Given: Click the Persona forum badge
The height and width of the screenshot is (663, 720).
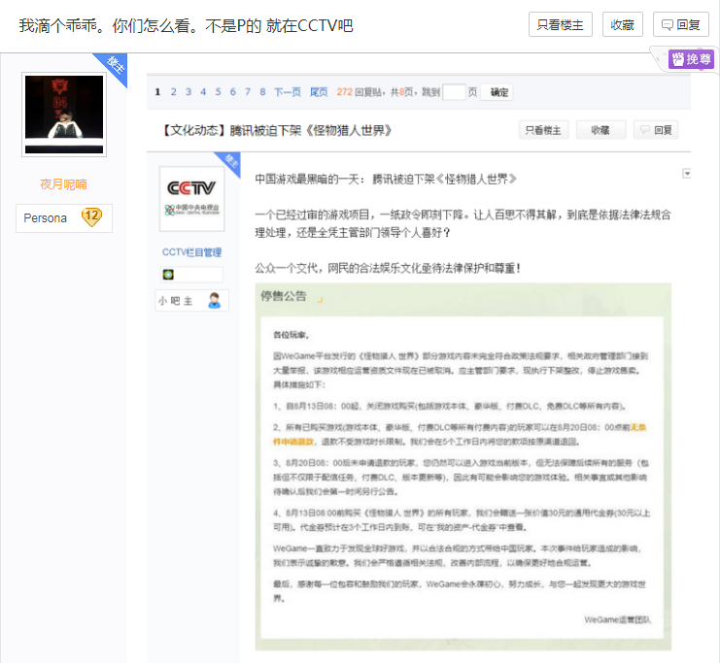Looking at the screenshot, I should (x=64, y=218).
